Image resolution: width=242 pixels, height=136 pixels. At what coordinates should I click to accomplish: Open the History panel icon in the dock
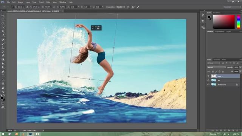point(203,15)
